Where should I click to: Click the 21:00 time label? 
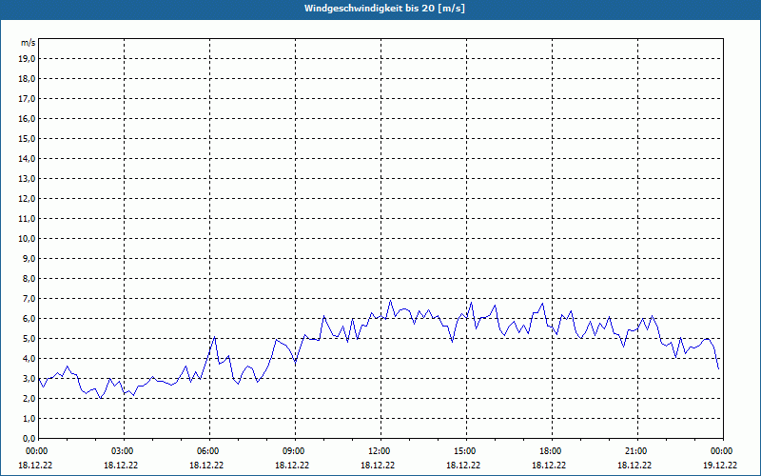click(x=637, y=451)
